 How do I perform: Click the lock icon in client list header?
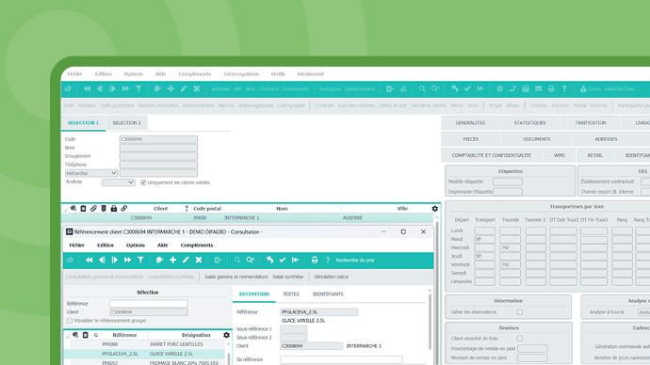(x=114, y=209)
